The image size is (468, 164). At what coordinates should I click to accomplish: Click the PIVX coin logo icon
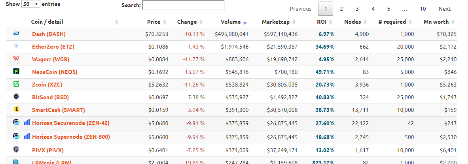pyautogui.click(x=16, y=149)
